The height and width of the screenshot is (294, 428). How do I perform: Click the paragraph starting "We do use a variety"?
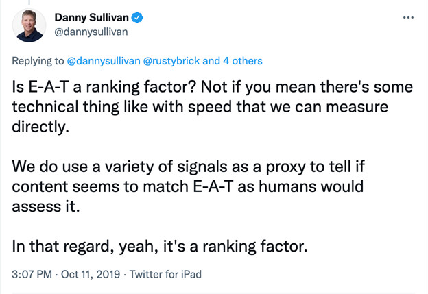[189, 186]
